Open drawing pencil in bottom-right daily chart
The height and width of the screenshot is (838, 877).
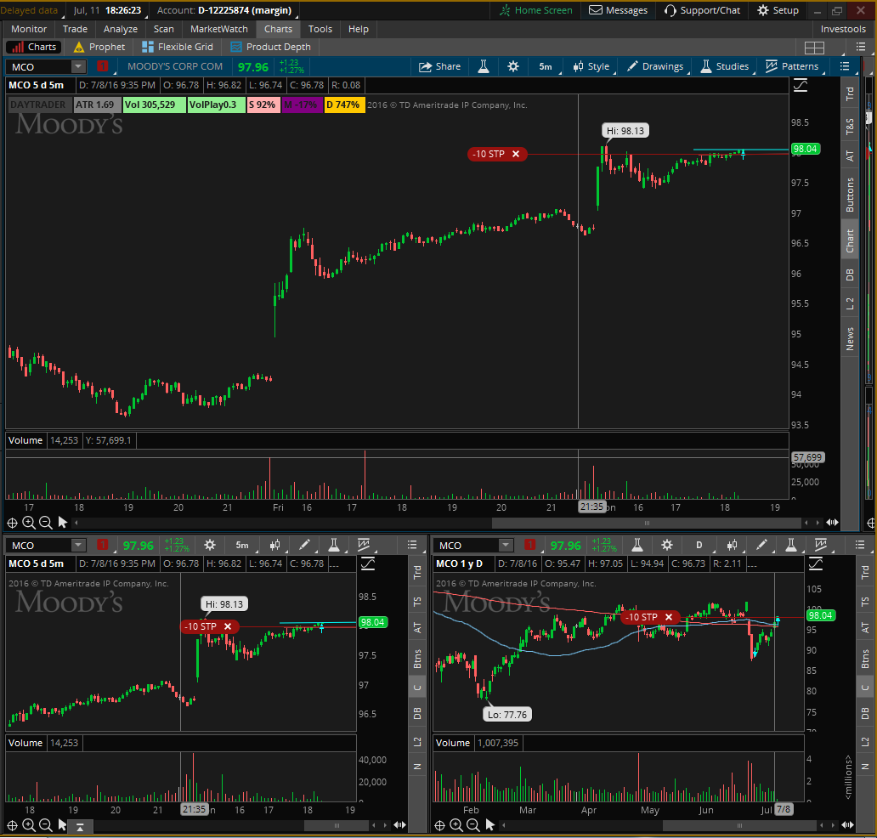click(x=761, y=545)
